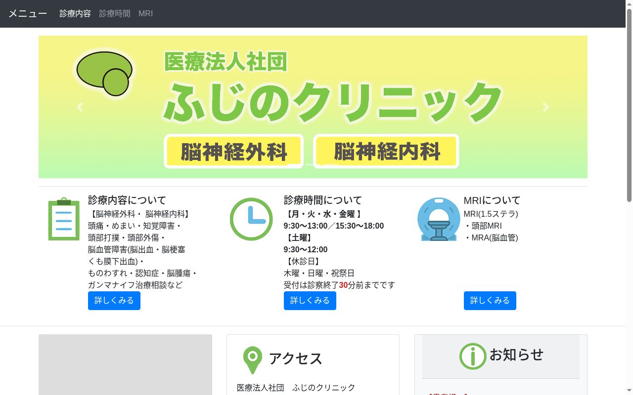
Task: Open the 診療時間 nav item
Action: coord(115,14)
